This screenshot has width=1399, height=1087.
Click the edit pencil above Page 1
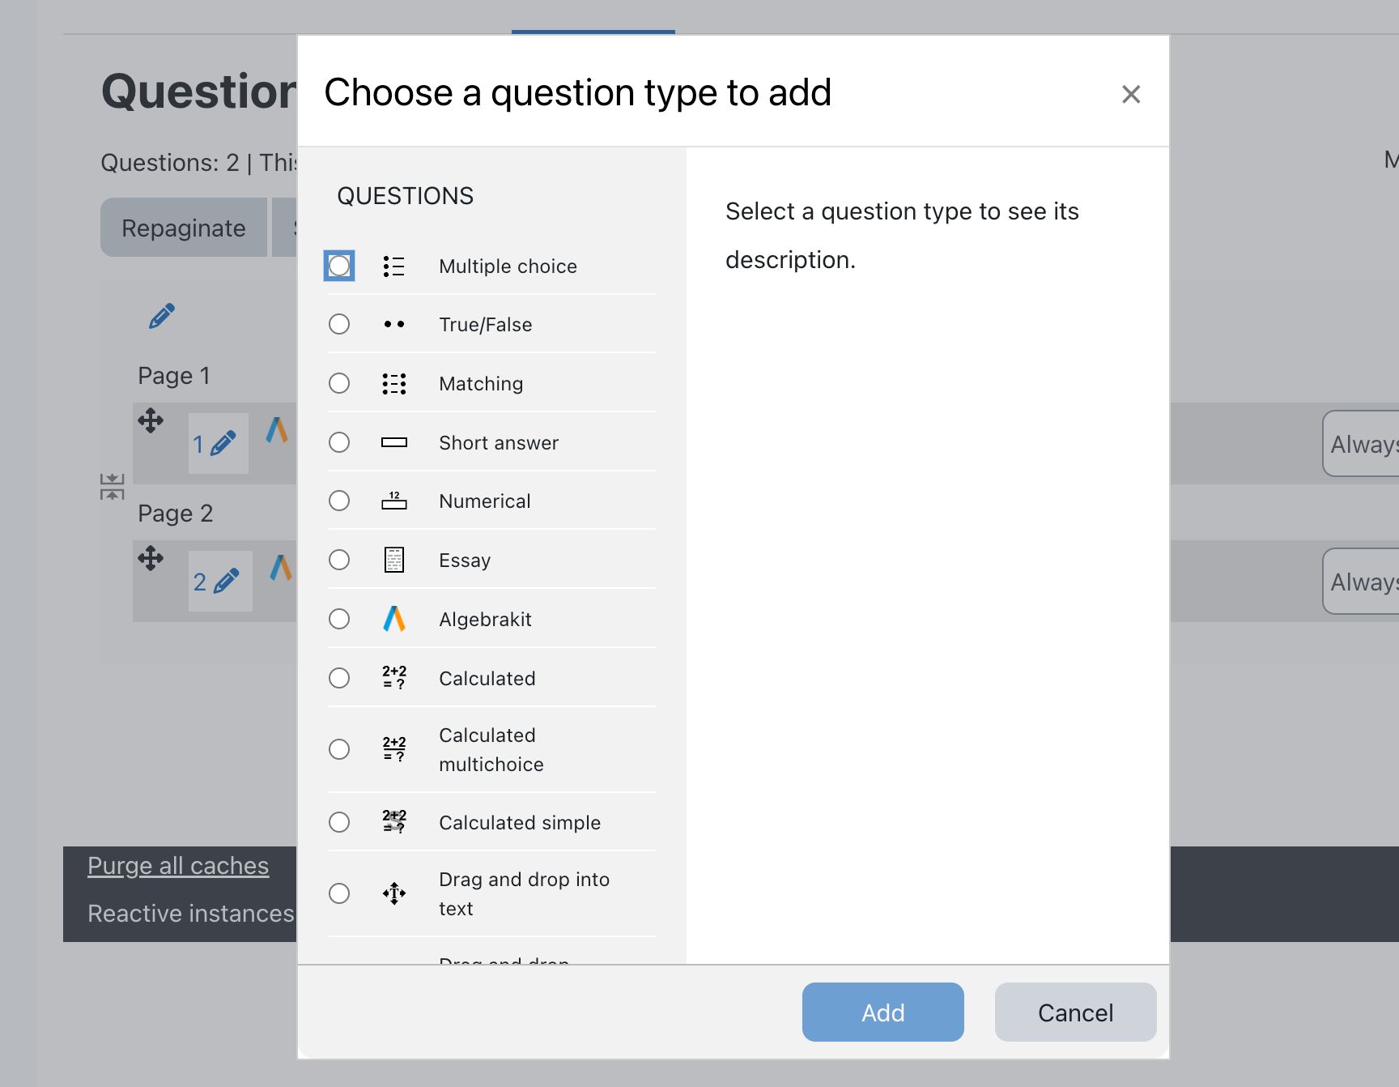161,317
